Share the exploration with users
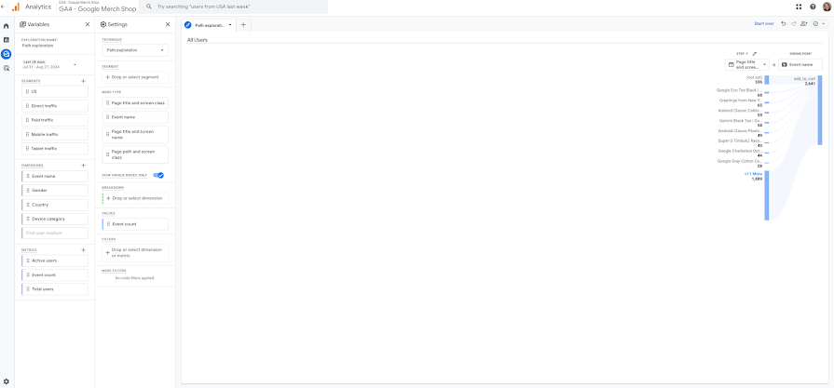Image resolution: width=834 pixels, height=388 pixels. point(803,24)
